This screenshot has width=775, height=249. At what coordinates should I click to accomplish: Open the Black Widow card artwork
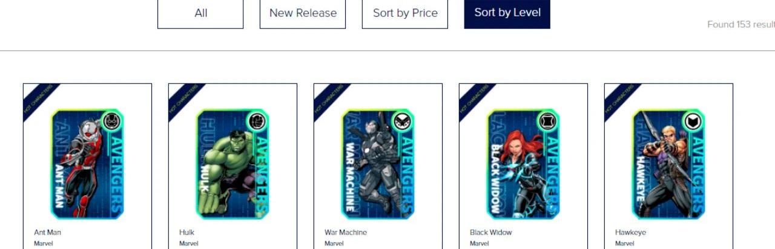(523, 164)
